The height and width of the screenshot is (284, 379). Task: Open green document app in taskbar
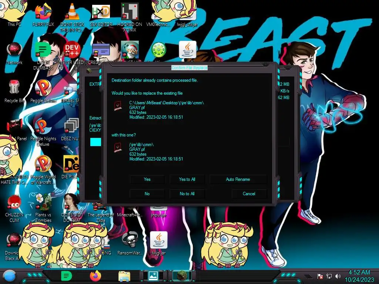tap(66, 276)
